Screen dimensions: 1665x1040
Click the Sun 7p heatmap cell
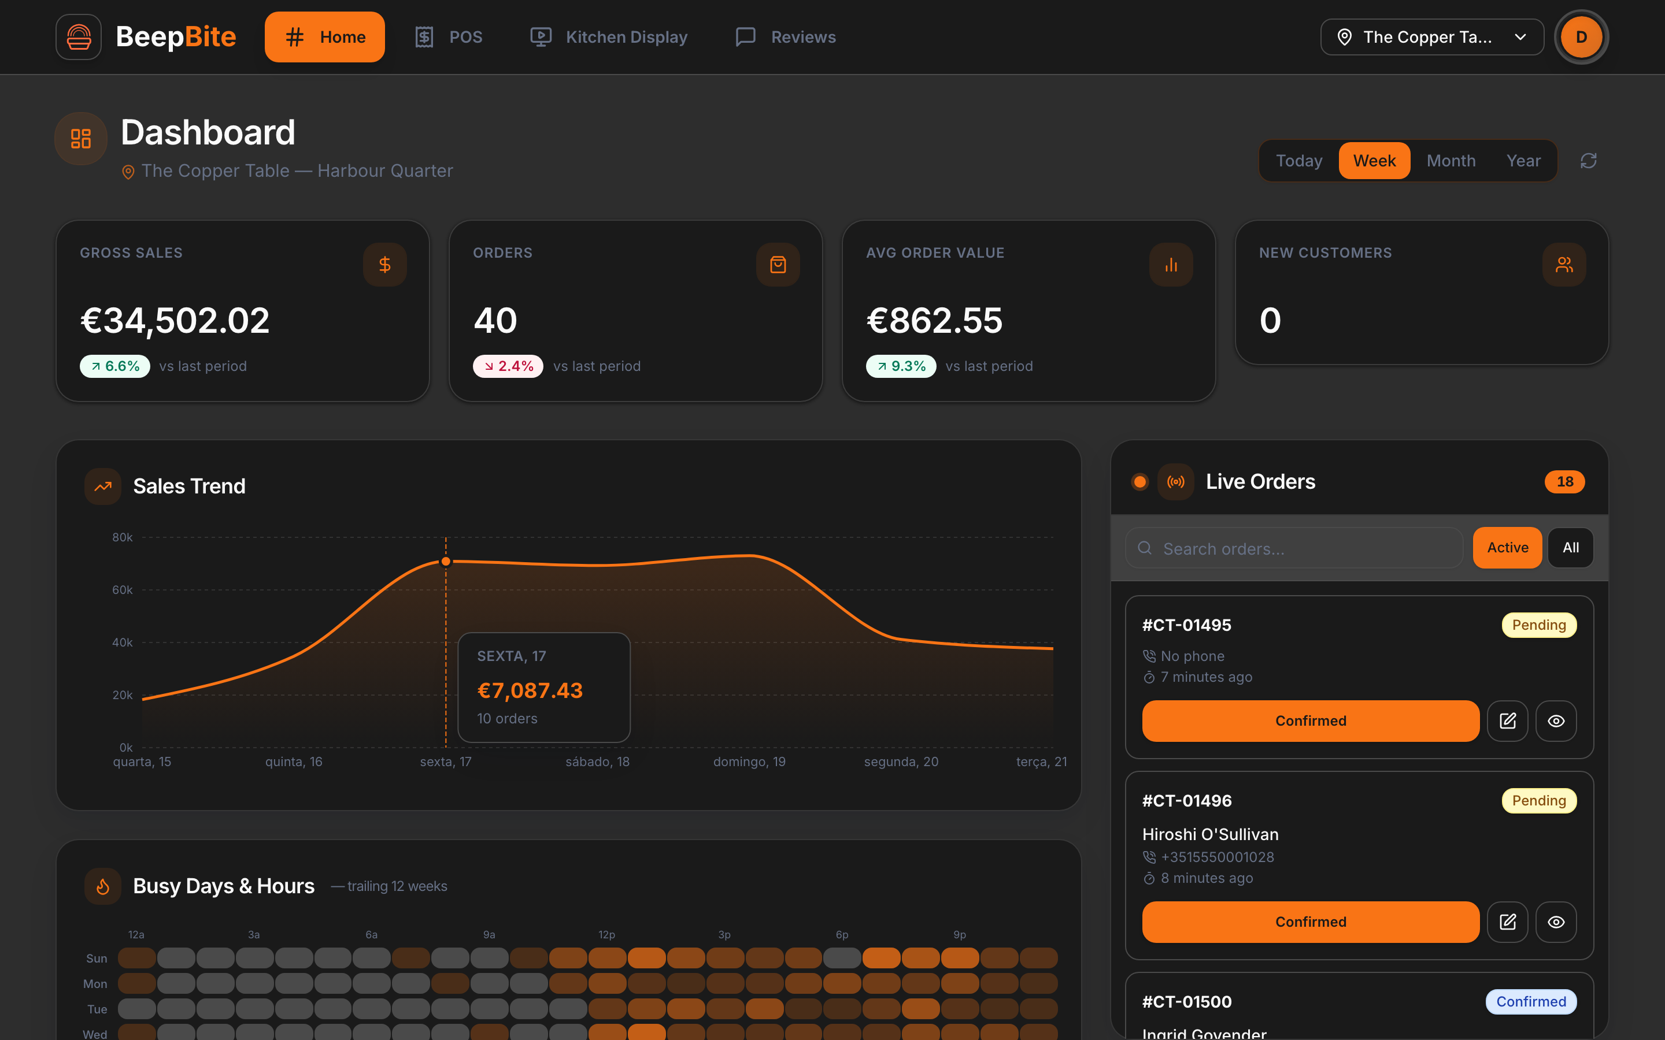tap(881, 958)
